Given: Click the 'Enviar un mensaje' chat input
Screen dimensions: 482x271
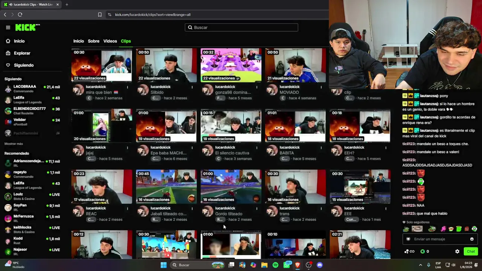Looking at the screenshot, I should (x=441, y=239).
